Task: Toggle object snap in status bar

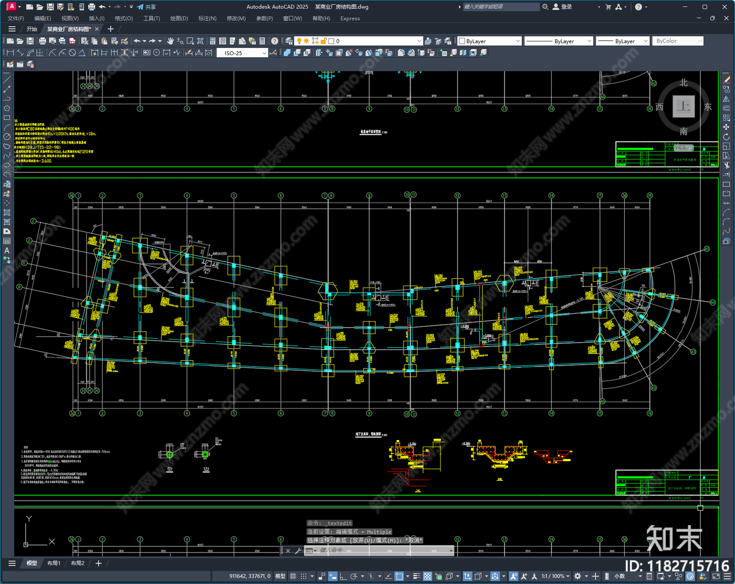Action: click(x=399, y=576)
